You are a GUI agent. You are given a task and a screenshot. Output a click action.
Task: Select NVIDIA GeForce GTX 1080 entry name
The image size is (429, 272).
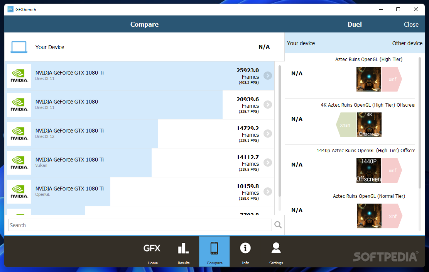click(x=66, y=102)
